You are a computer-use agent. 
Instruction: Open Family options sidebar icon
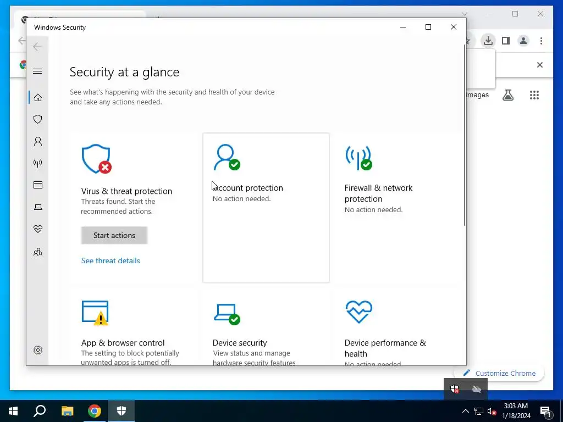(38, 252)
